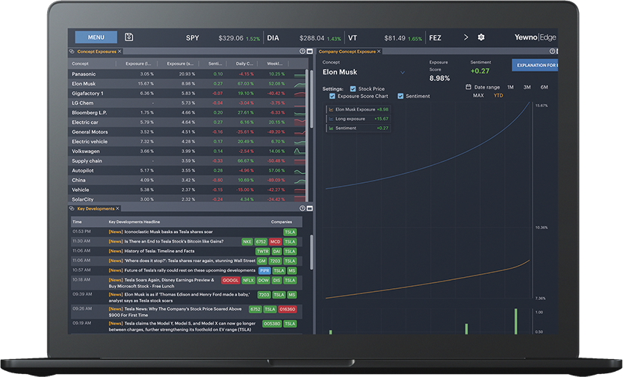
Task: Sort by the Concept column header
Action: (80, 63)
